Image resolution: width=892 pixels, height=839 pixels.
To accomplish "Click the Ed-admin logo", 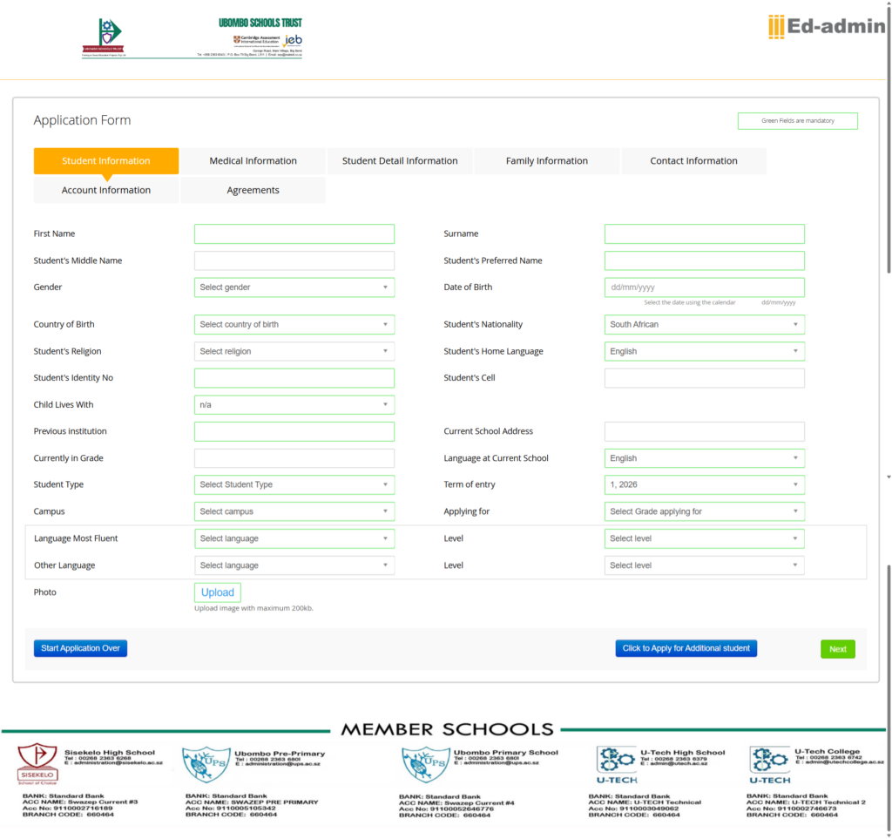I will [827, 26].
